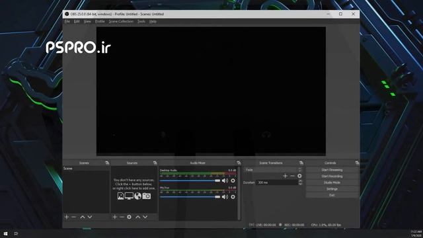
Task: Remove the selected scene with the Scenes minus icon
Action: click(73, 217)
